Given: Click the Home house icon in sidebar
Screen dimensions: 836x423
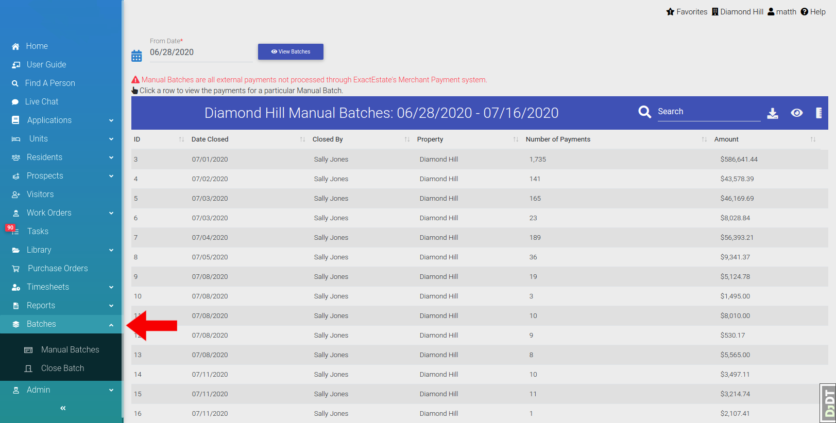Looking at the screenshot, I should (15, 46).
